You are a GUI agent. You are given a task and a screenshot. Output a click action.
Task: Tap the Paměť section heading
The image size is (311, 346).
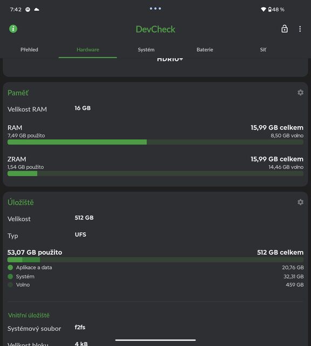[18, 93]
